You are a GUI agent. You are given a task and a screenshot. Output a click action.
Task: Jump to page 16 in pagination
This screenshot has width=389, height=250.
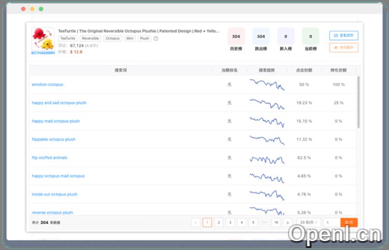click(x=276, y=223)
